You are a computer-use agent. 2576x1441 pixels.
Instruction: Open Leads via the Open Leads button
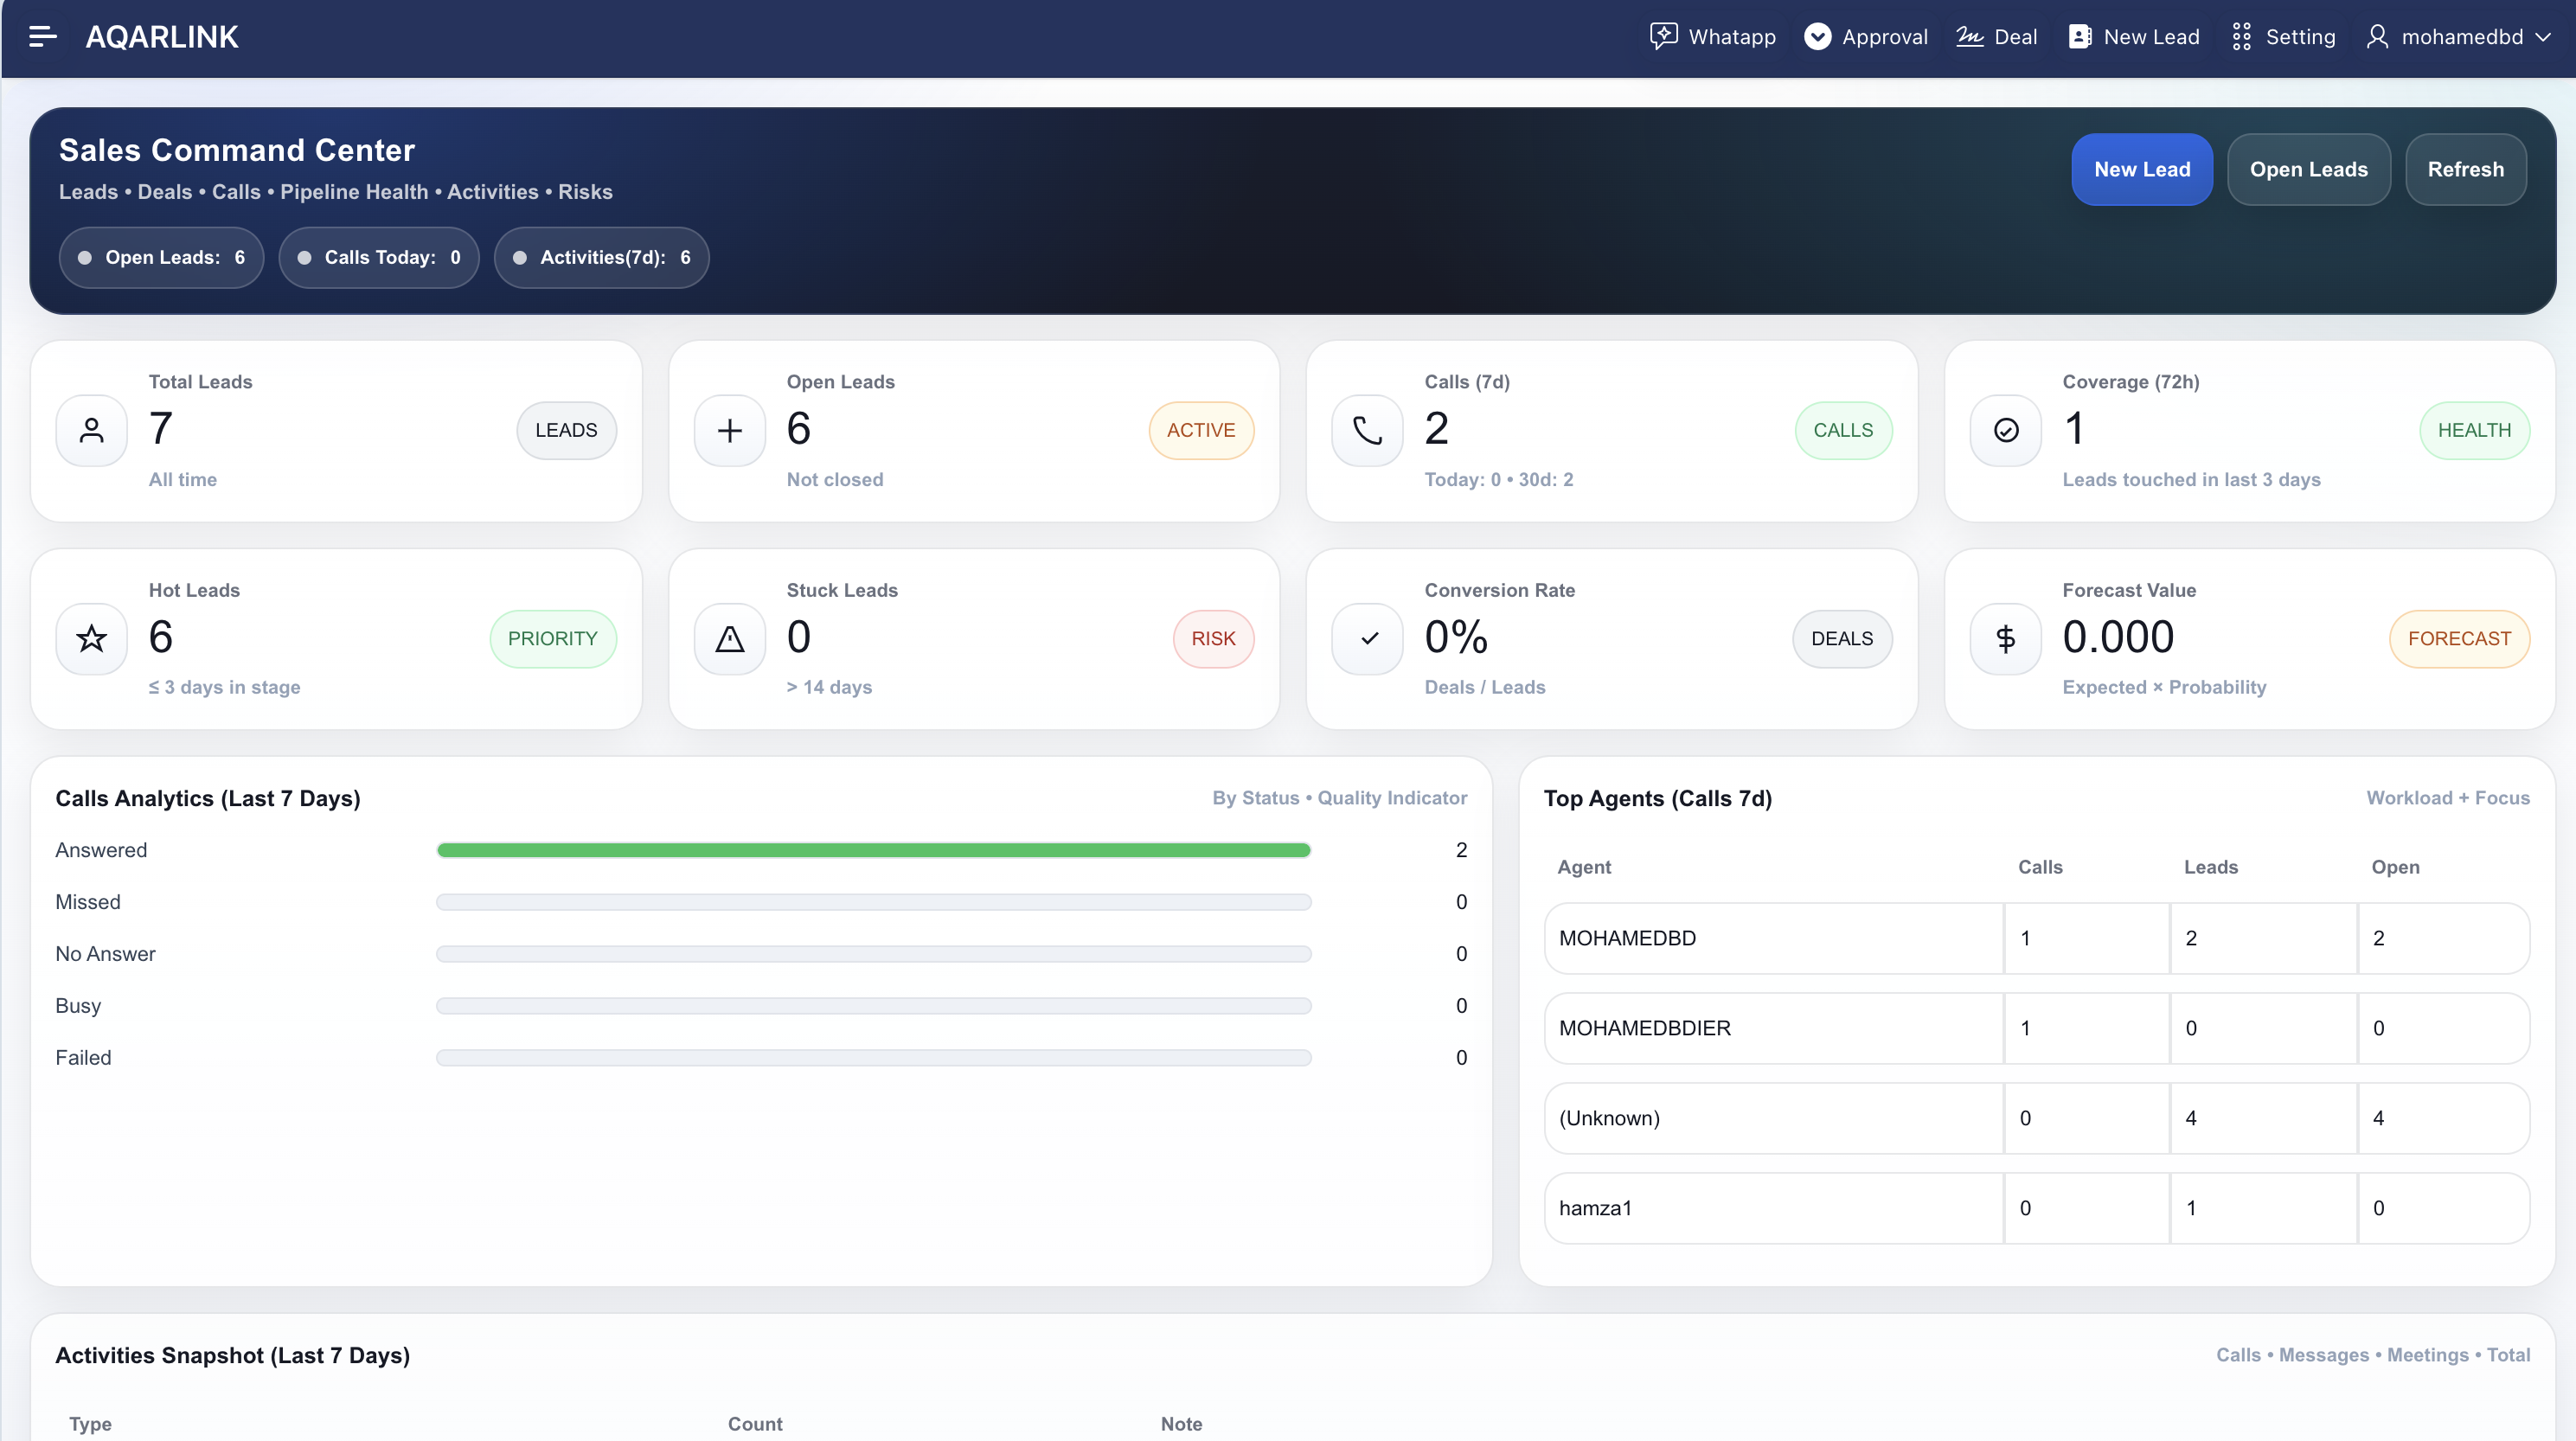pos(2309,169)
